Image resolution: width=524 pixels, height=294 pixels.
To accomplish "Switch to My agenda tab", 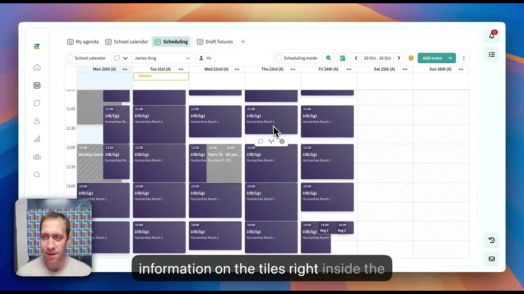I will (x=83, y=42).
